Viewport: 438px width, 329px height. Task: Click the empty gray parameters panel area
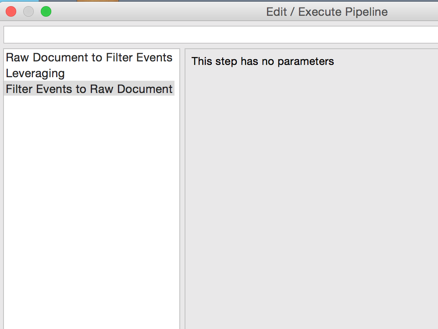click(x=311, y=197)
